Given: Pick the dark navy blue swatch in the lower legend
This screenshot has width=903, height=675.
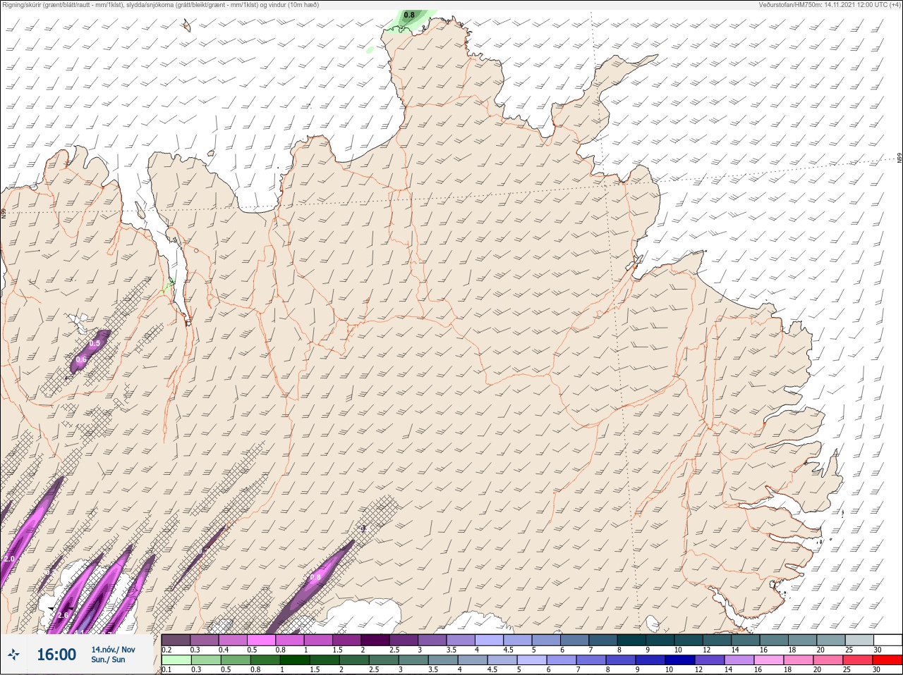Looking at the screenshot, I should [x=680, y=660].
